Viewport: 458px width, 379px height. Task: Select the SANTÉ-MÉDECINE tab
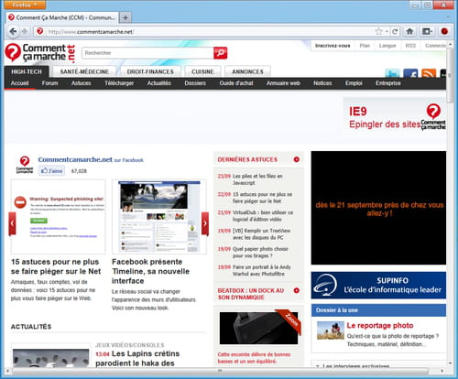tap(84, 71)
